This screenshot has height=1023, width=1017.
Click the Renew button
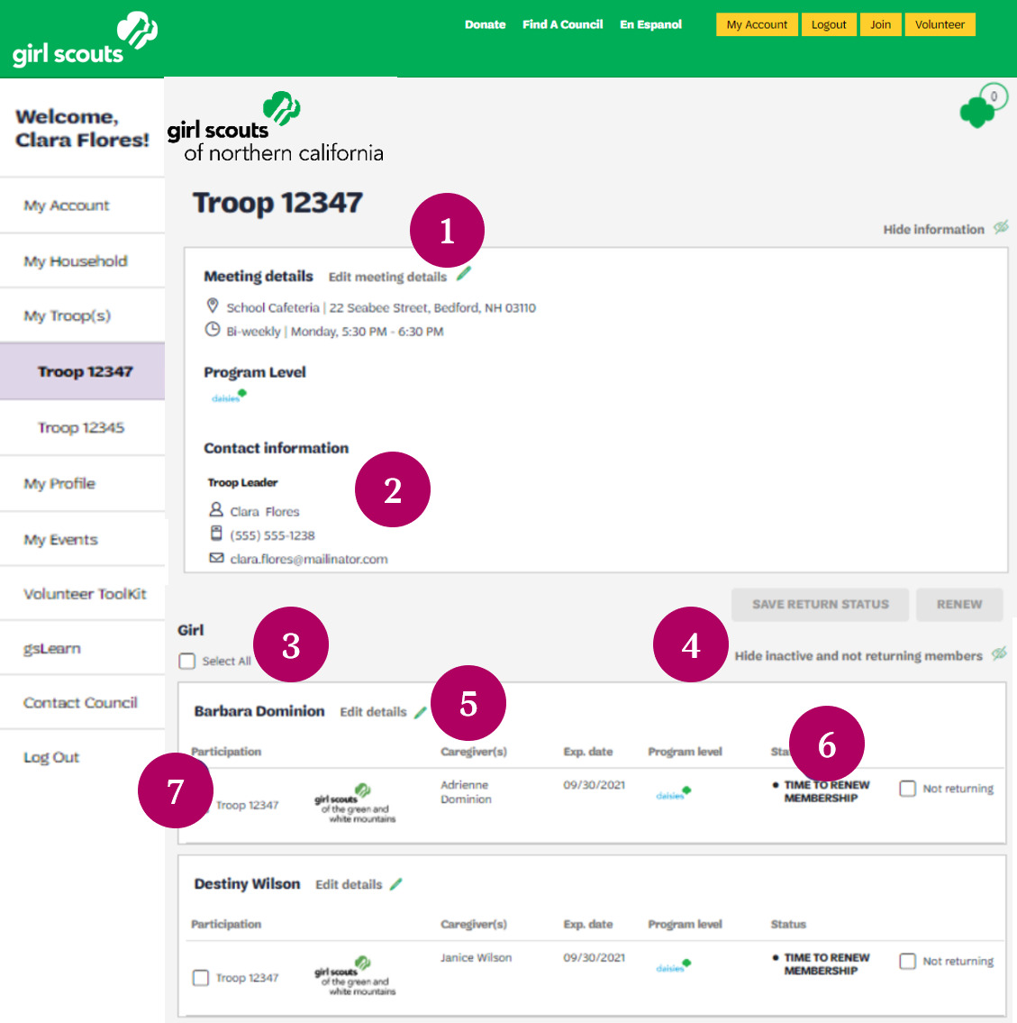pyautogui.click(x=959, y=604)
